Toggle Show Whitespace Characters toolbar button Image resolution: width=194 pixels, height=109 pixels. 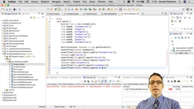(x=72, y=9)
